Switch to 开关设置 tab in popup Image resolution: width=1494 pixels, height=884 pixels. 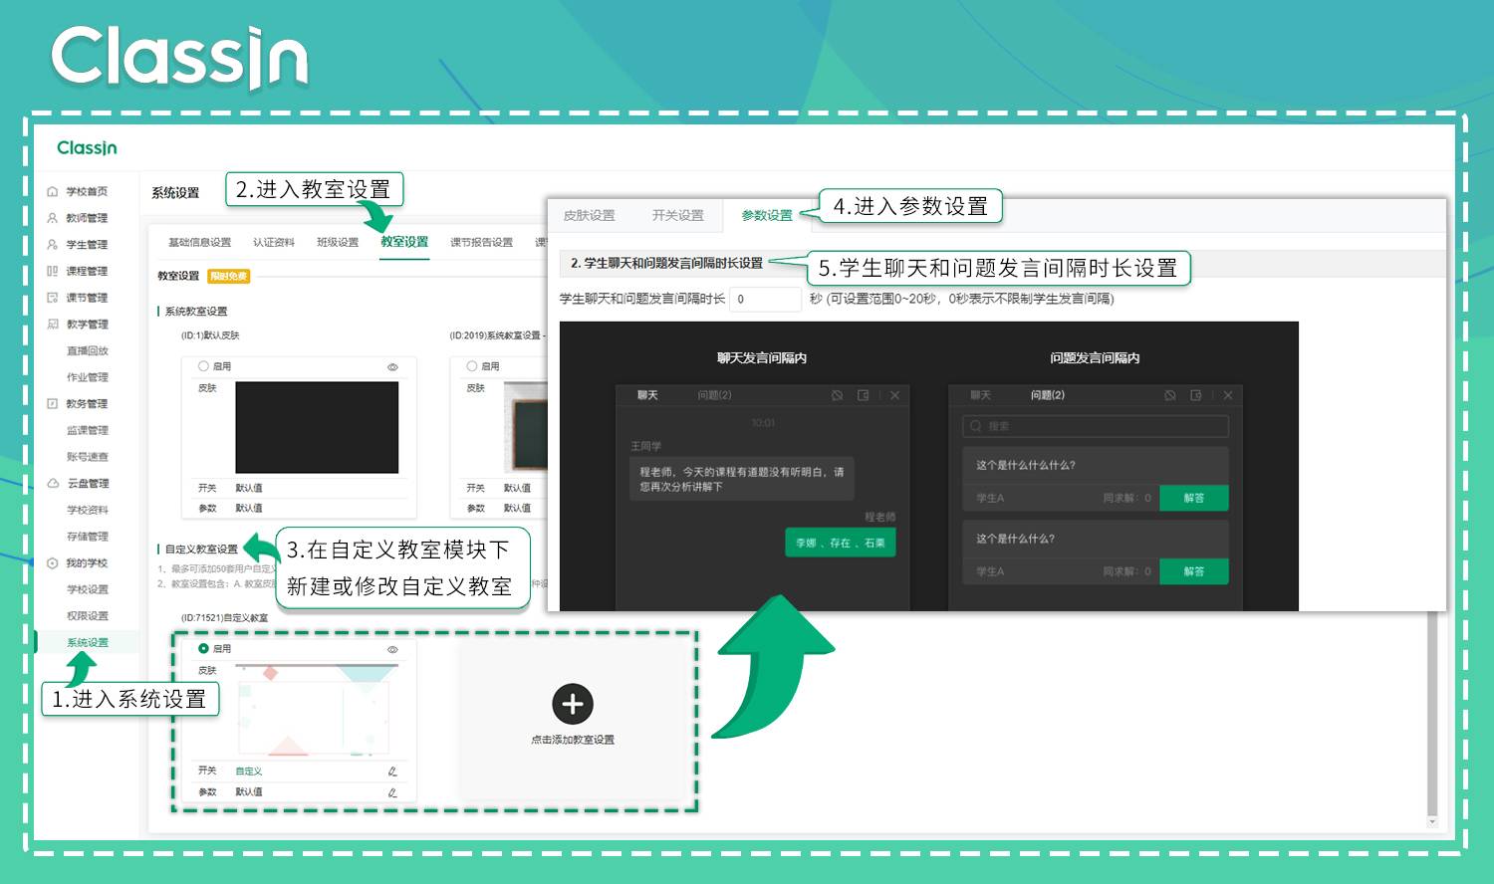coord(677,216)
